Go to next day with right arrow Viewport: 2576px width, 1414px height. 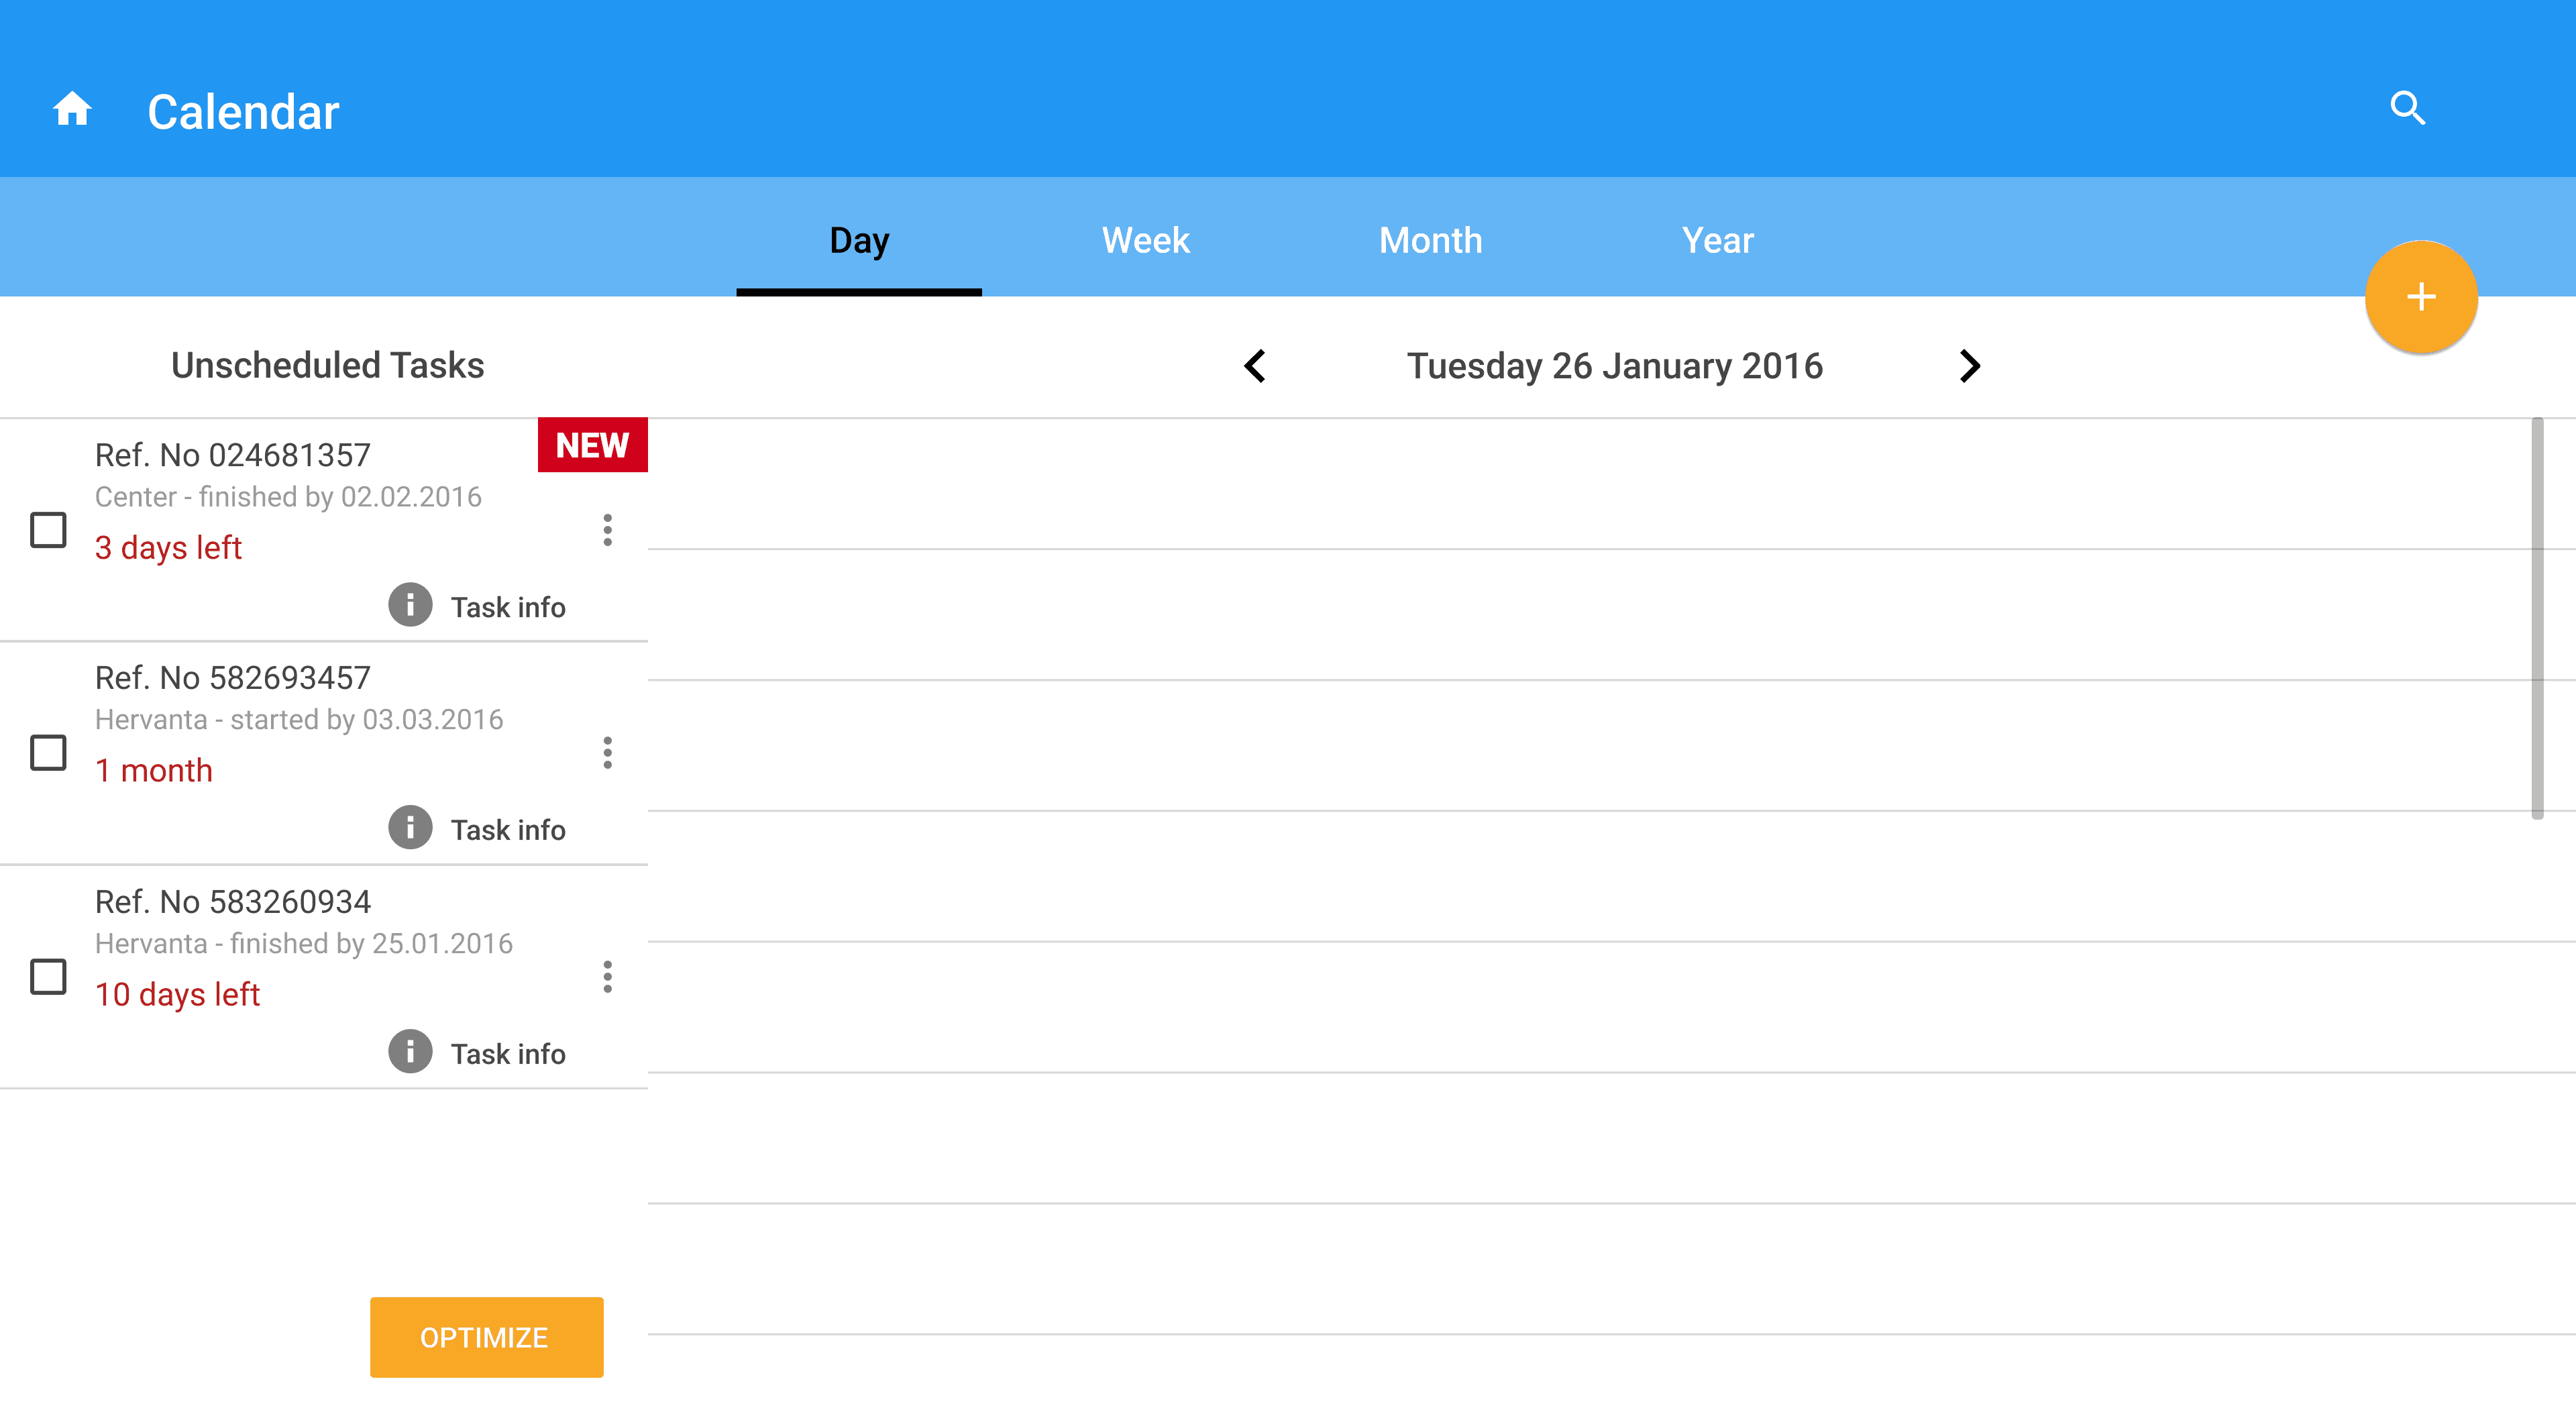pyautogui.click(x=1969, y=366)
